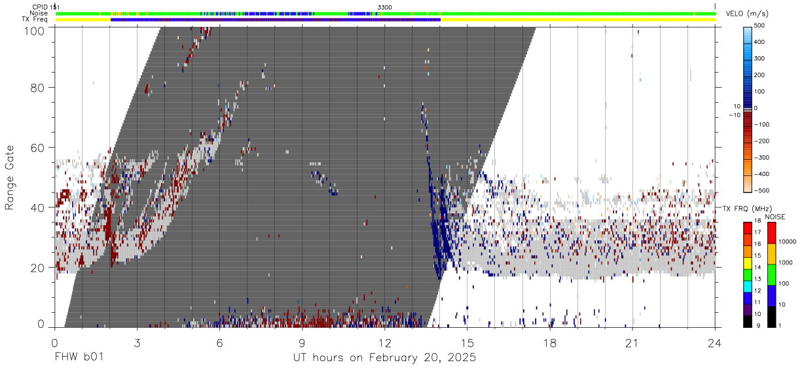Click the TX Freq row label

(36, 20)
